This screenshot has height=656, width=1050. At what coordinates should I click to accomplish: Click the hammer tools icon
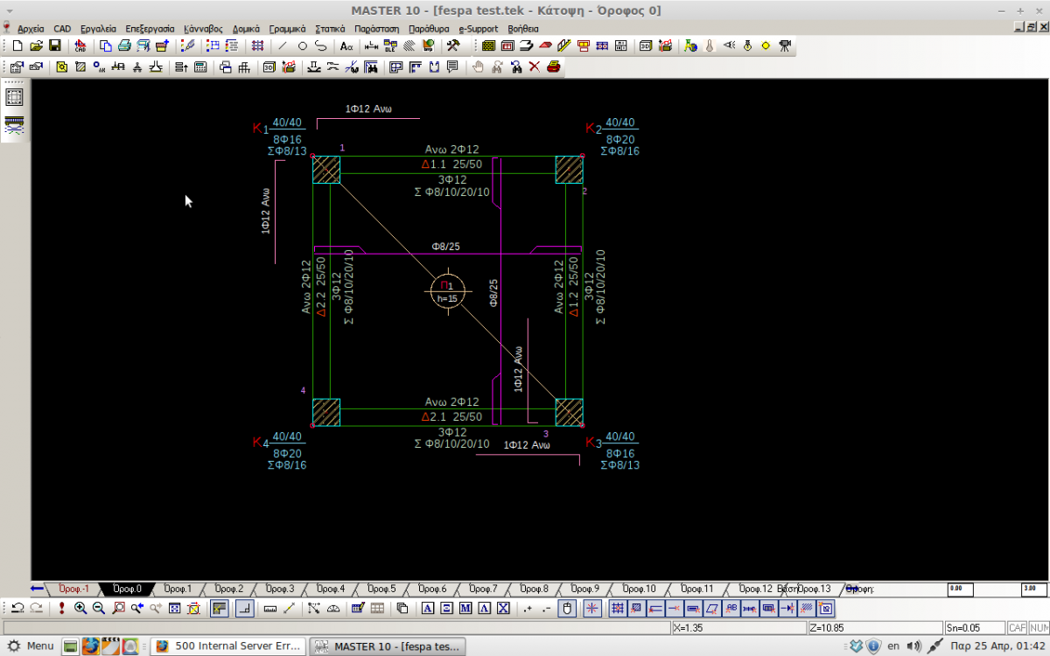tap(453, 46)
